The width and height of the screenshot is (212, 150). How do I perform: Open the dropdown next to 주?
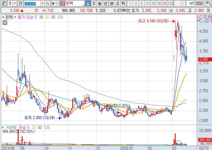coord(15,3)
